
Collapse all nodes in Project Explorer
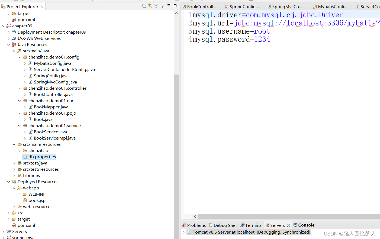144,6
